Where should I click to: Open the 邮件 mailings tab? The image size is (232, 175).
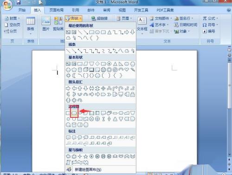click(x=91, y=10)
